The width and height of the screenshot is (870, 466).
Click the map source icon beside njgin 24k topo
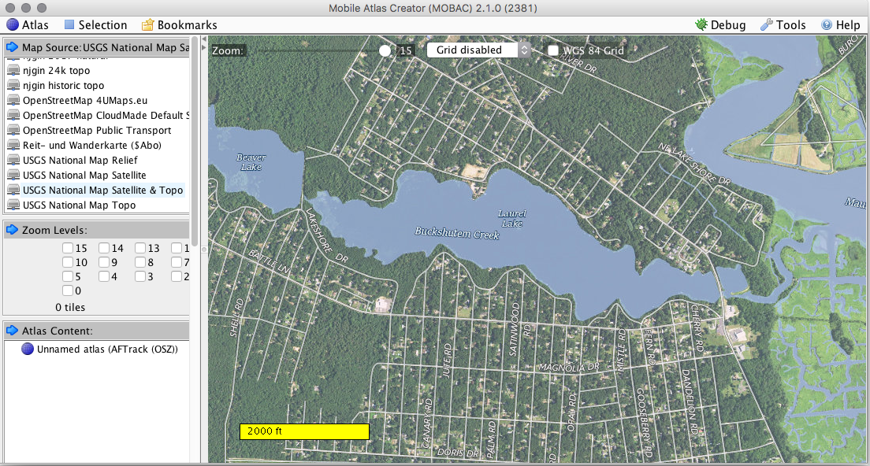(13, 71)
